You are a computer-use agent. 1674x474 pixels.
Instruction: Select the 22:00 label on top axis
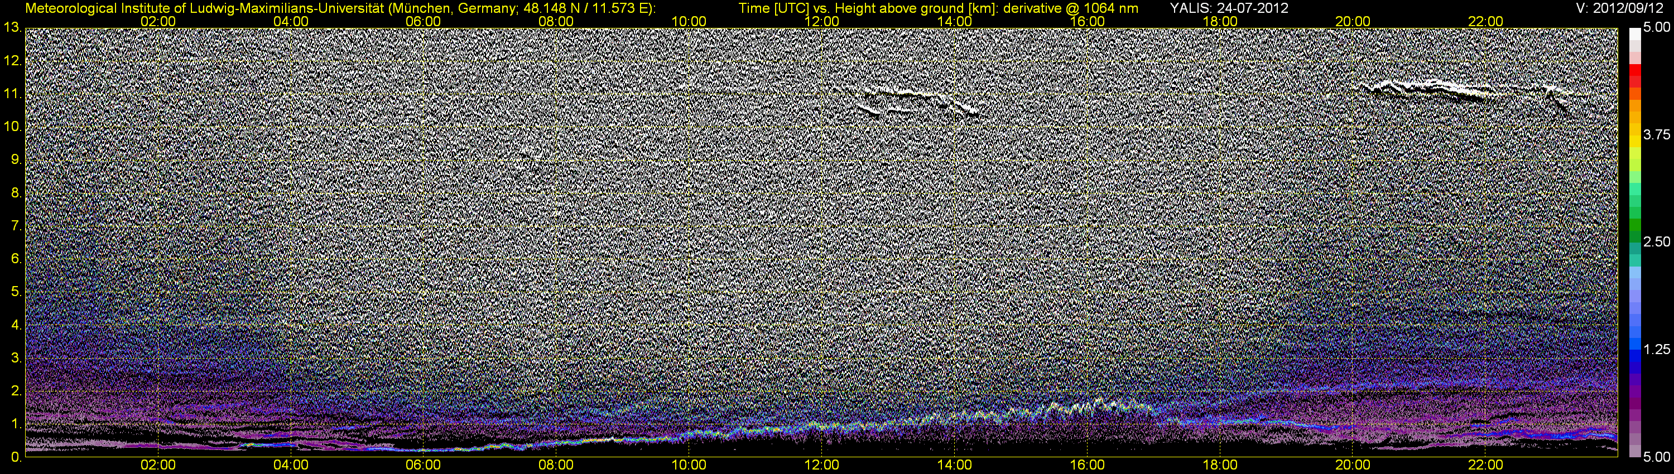click(1485, 21)
